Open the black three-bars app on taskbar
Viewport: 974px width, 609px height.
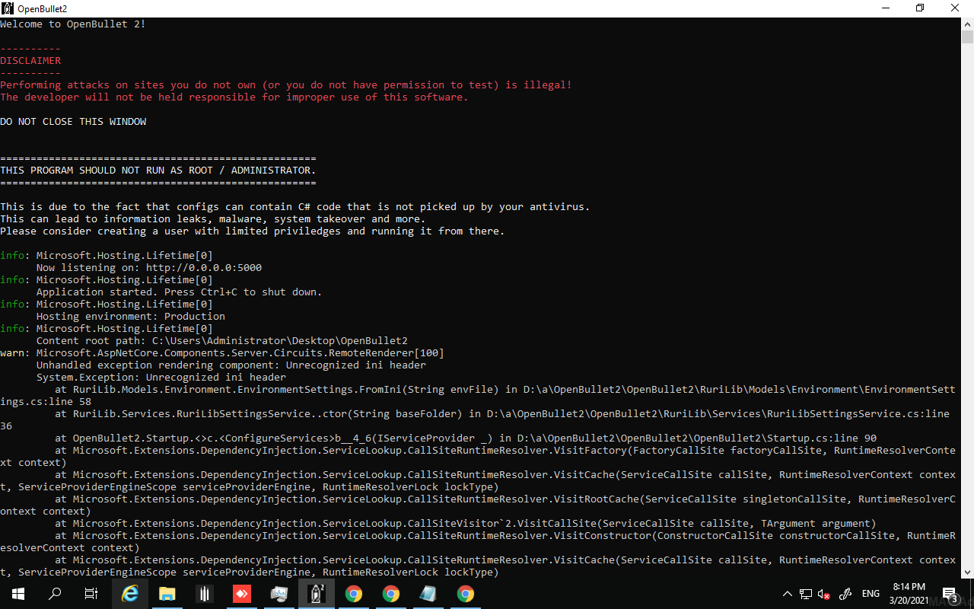pos(205,594)
